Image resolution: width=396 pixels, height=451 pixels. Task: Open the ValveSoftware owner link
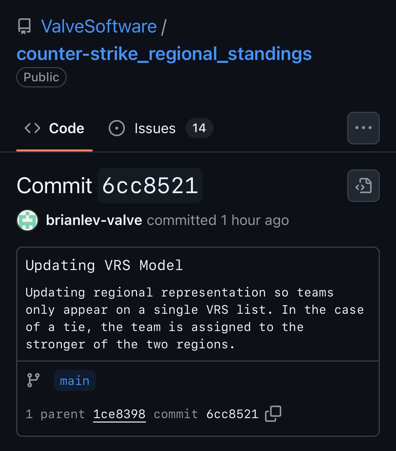pyautogui.click(x=99, y=26)
